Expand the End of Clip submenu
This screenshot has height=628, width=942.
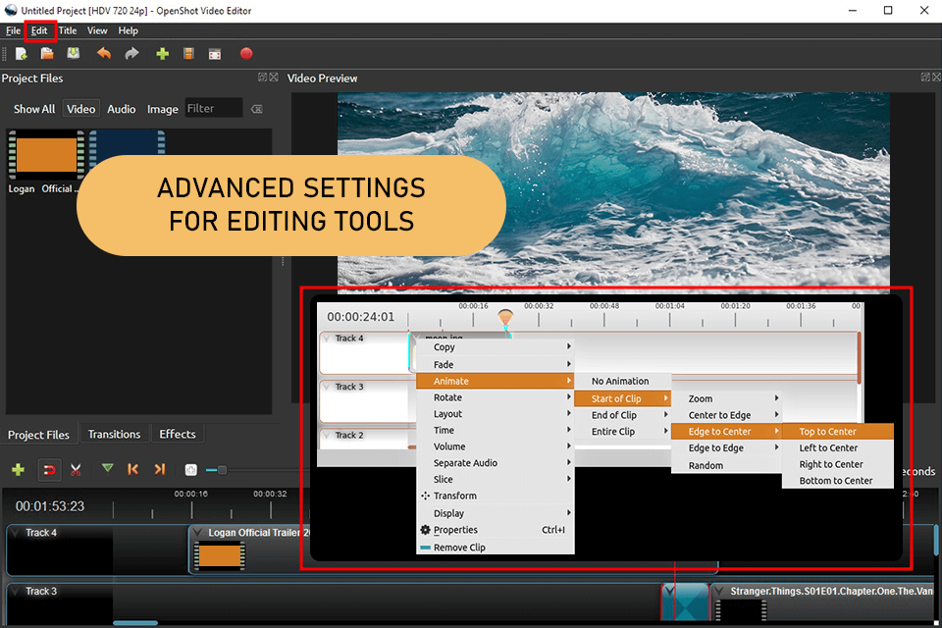(x=622, y=415)
